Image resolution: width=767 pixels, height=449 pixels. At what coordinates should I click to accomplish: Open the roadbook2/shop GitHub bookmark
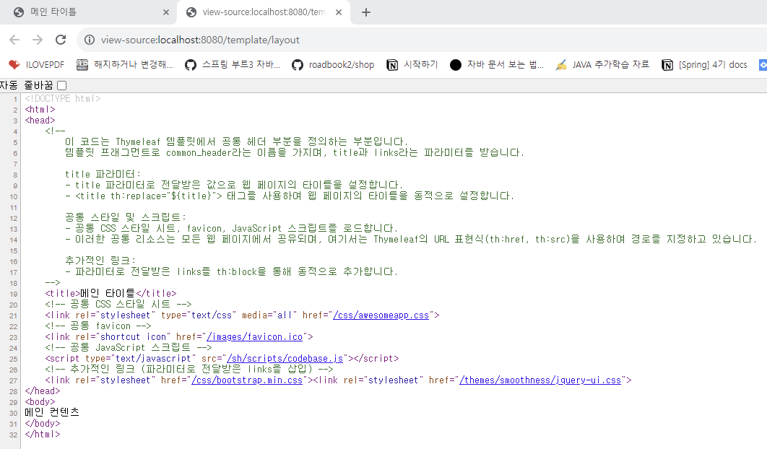333,64
